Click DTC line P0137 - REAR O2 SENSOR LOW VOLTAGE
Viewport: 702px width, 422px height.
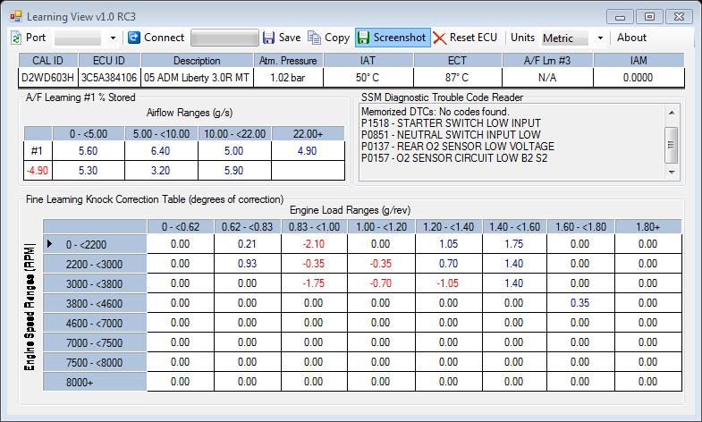(x=458, y=147)
